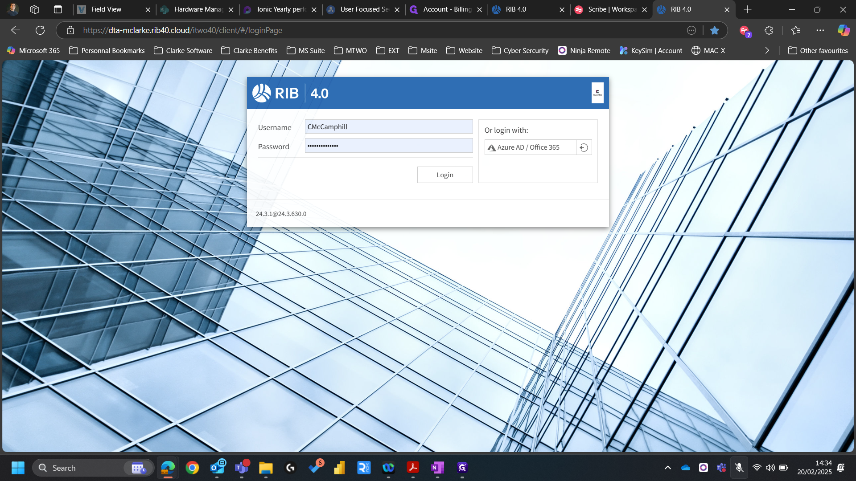856x481 pixels.
Task: Show hidden system tray icons
Action: [x=667, y=468]
